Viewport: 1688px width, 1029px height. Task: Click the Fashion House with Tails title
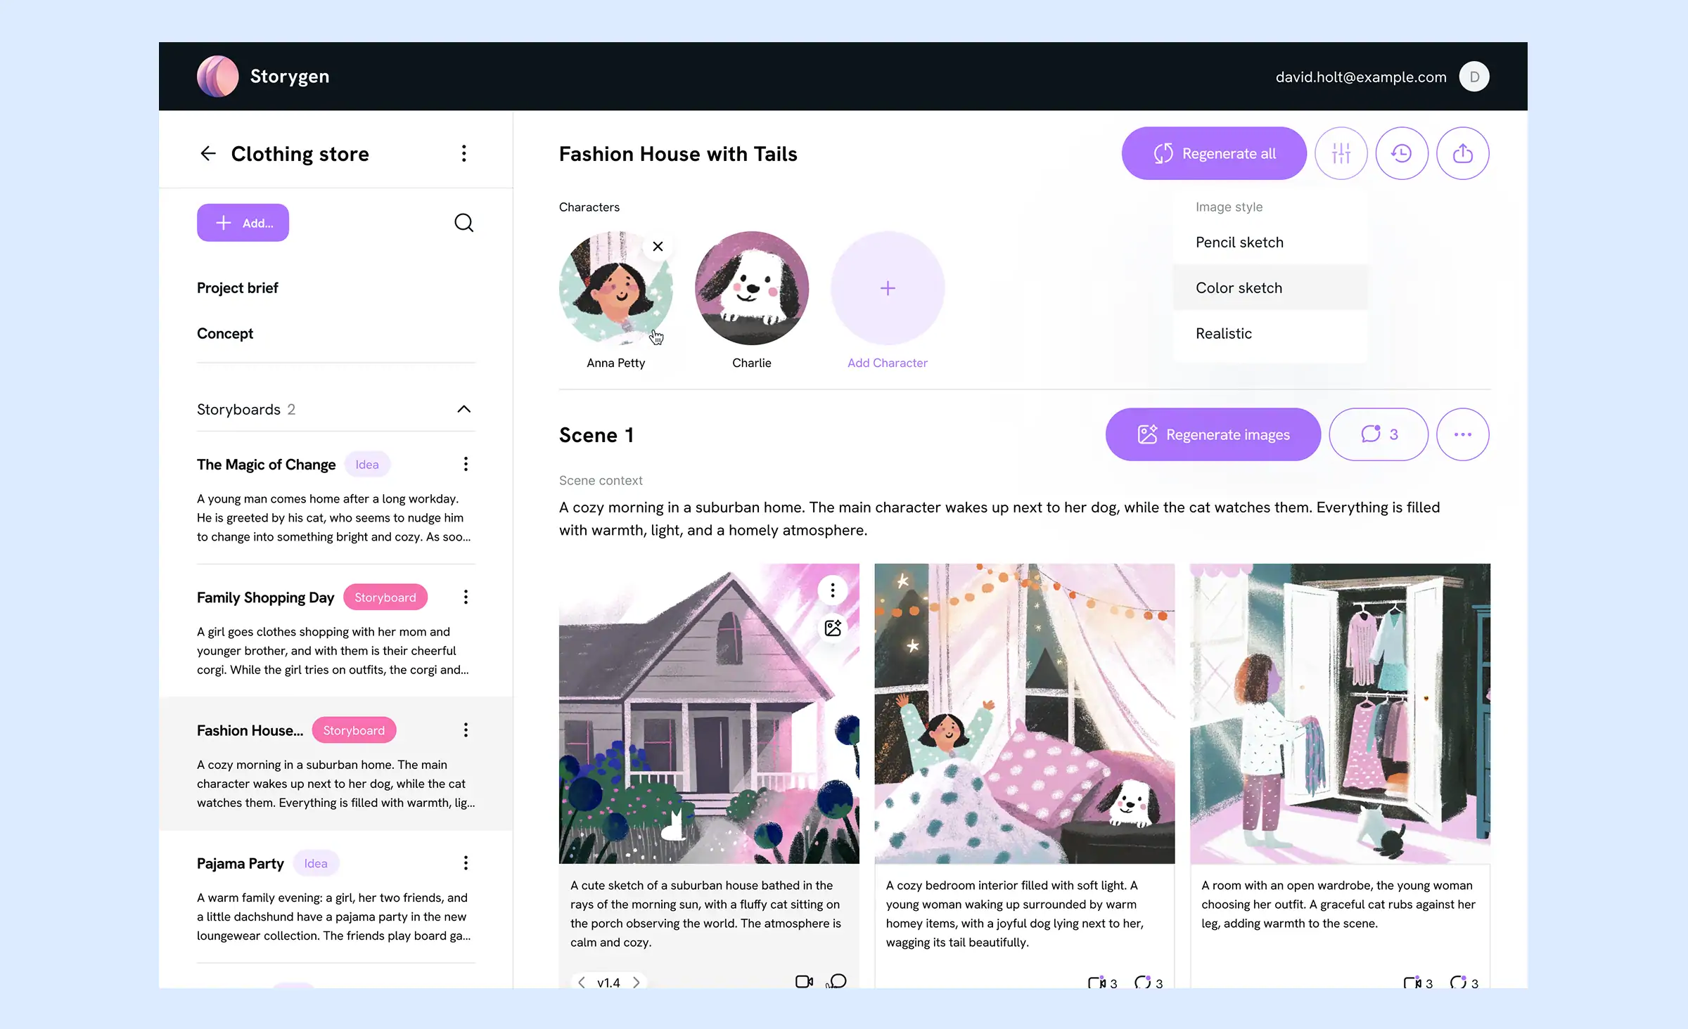pos(678,154)
